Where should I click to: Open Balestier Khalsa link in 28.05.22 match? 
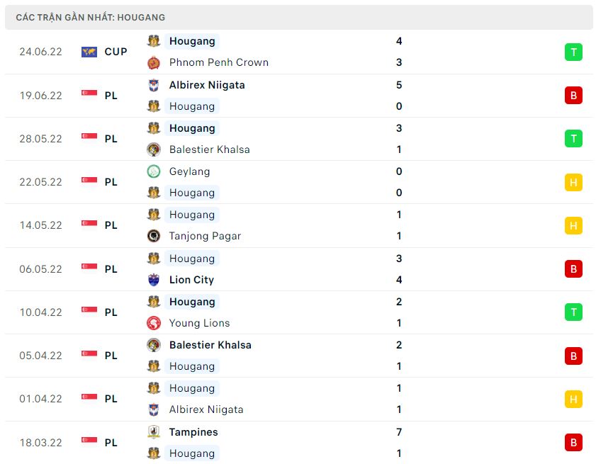tap(210, 149)
